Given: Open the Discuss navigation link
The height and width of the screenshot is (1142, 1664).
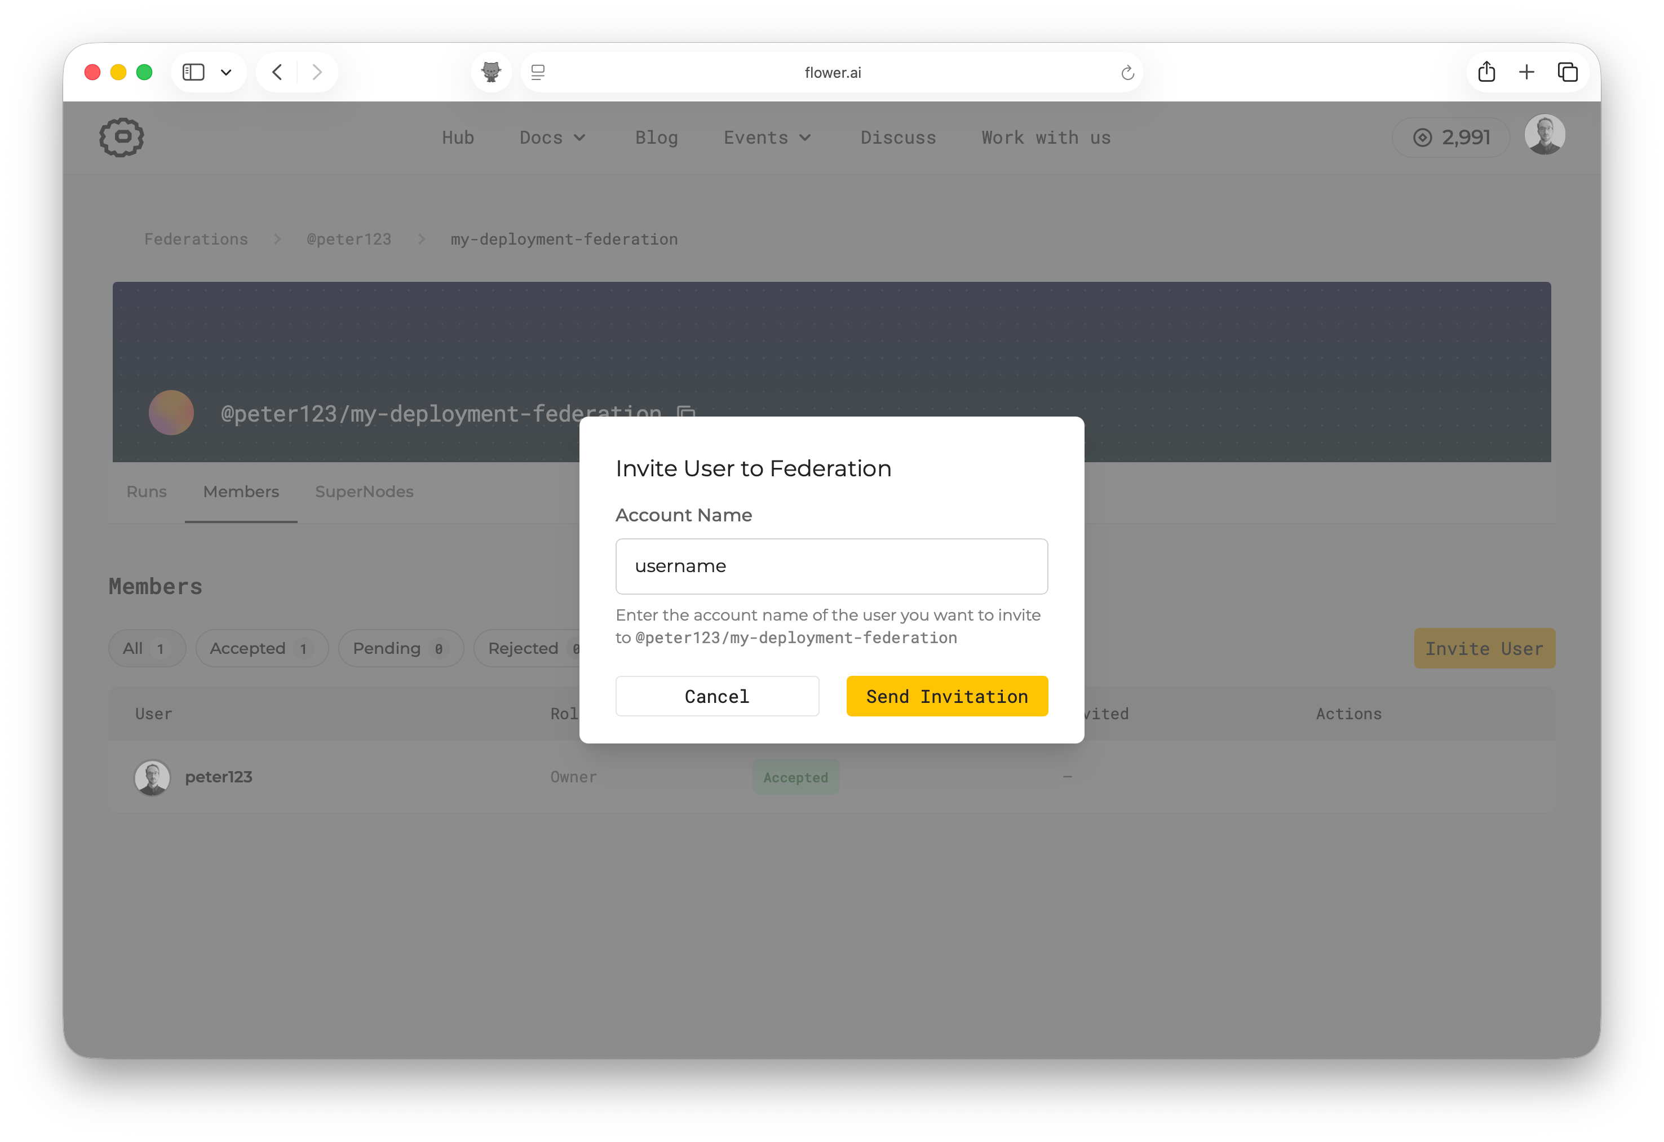Looking at the screenshot, I should [x=899, y=138].
